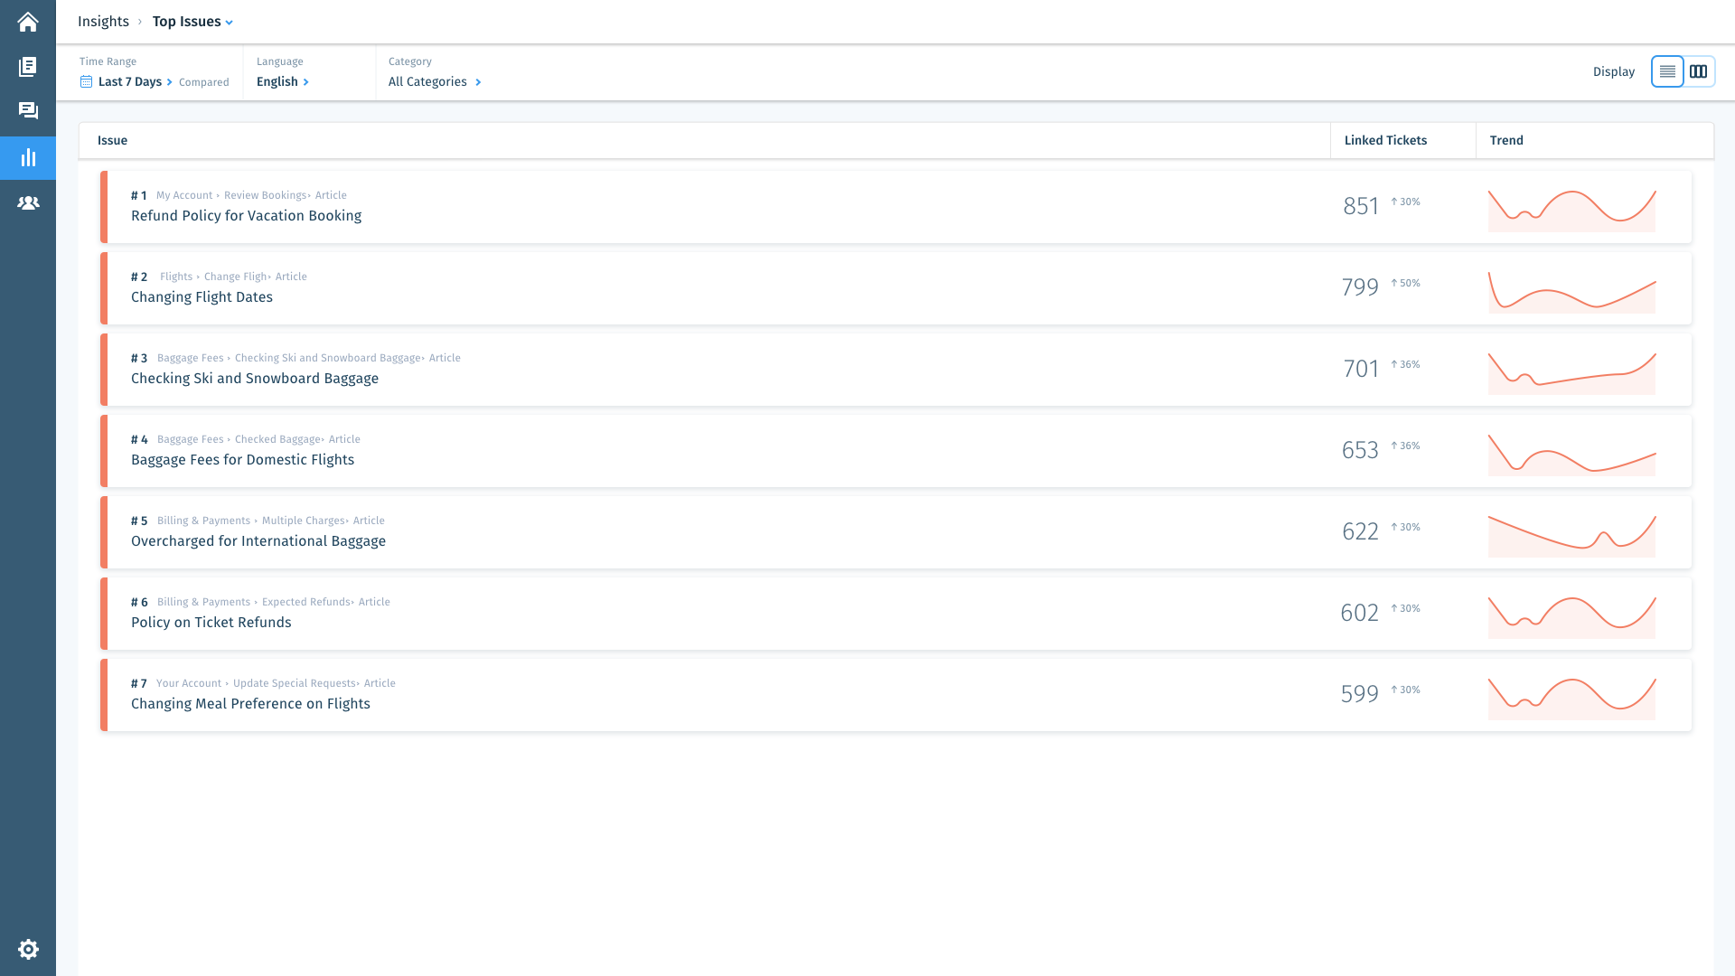The image size is (1735, 976).
Task: Open the team members sidebar icon
Action: pos(28,202)
